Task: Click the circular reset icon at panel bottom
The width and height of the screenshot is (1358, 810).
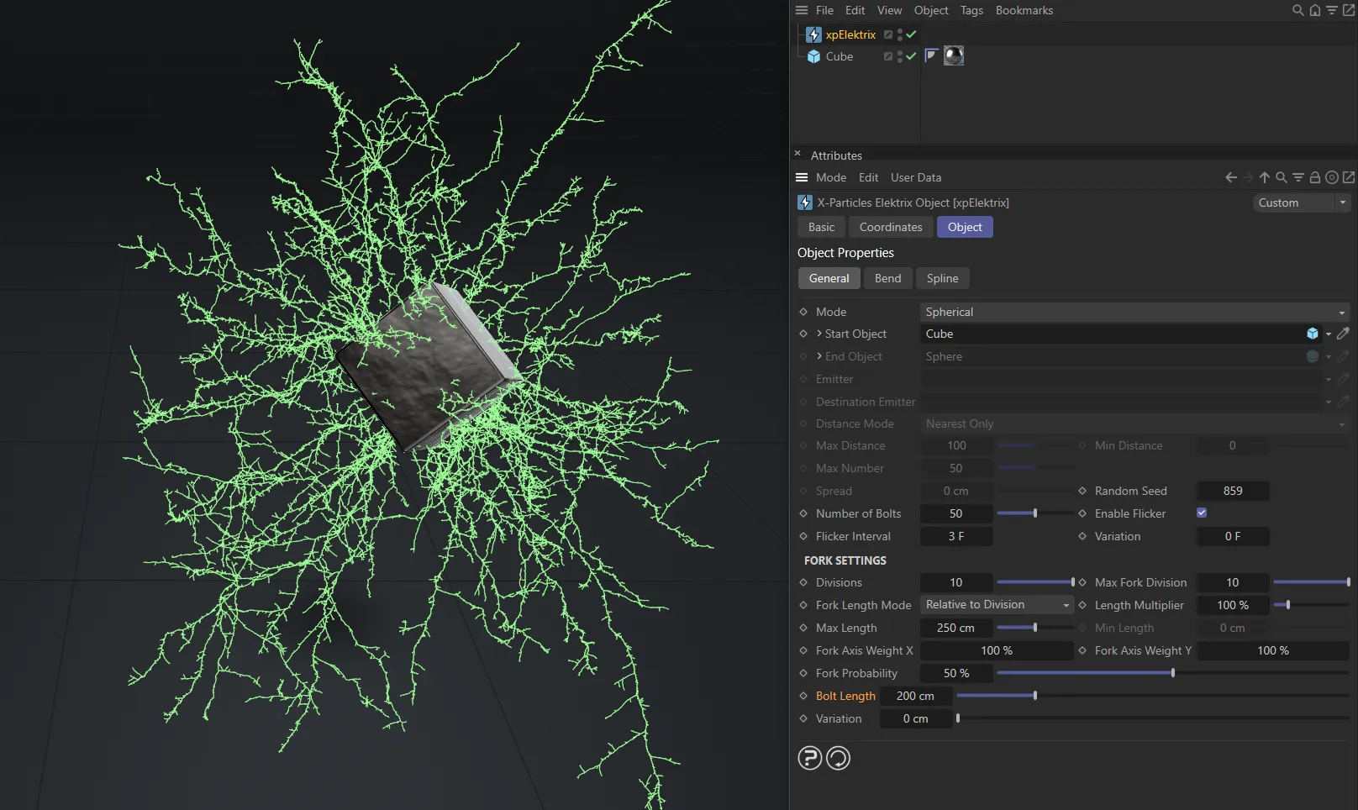Action: 838,758
